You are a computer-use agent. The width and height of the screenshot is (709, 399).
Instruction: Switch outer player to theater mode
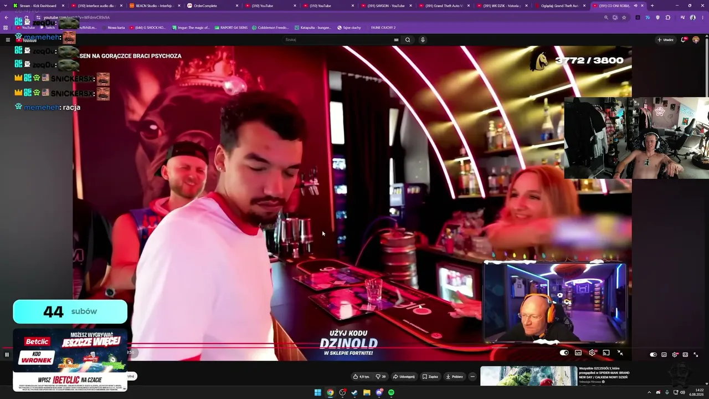(x=685, y=355)
